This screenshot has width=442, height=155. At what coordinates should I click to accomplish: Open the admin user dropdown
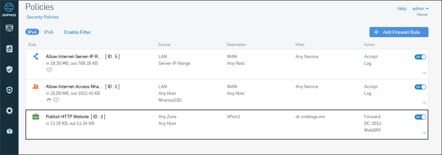(x=420, y=8)
